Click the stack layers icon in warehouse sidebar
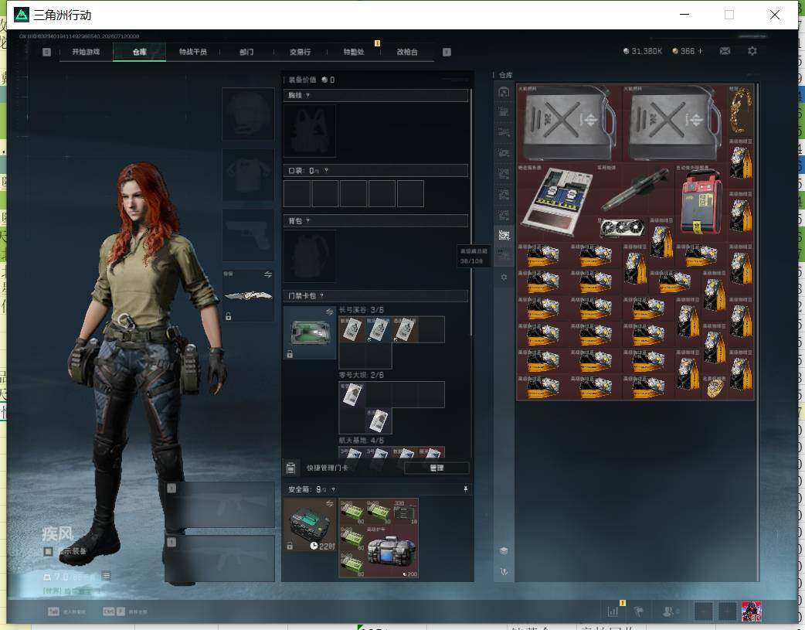The image size is (805, 630). click(504, 550)
